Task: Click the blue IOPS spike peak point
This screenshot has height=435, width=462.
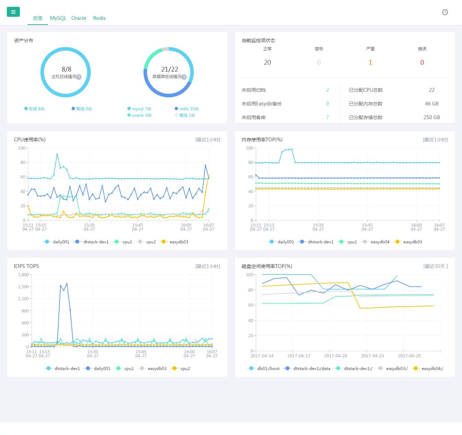Action: tap(67, 284)
